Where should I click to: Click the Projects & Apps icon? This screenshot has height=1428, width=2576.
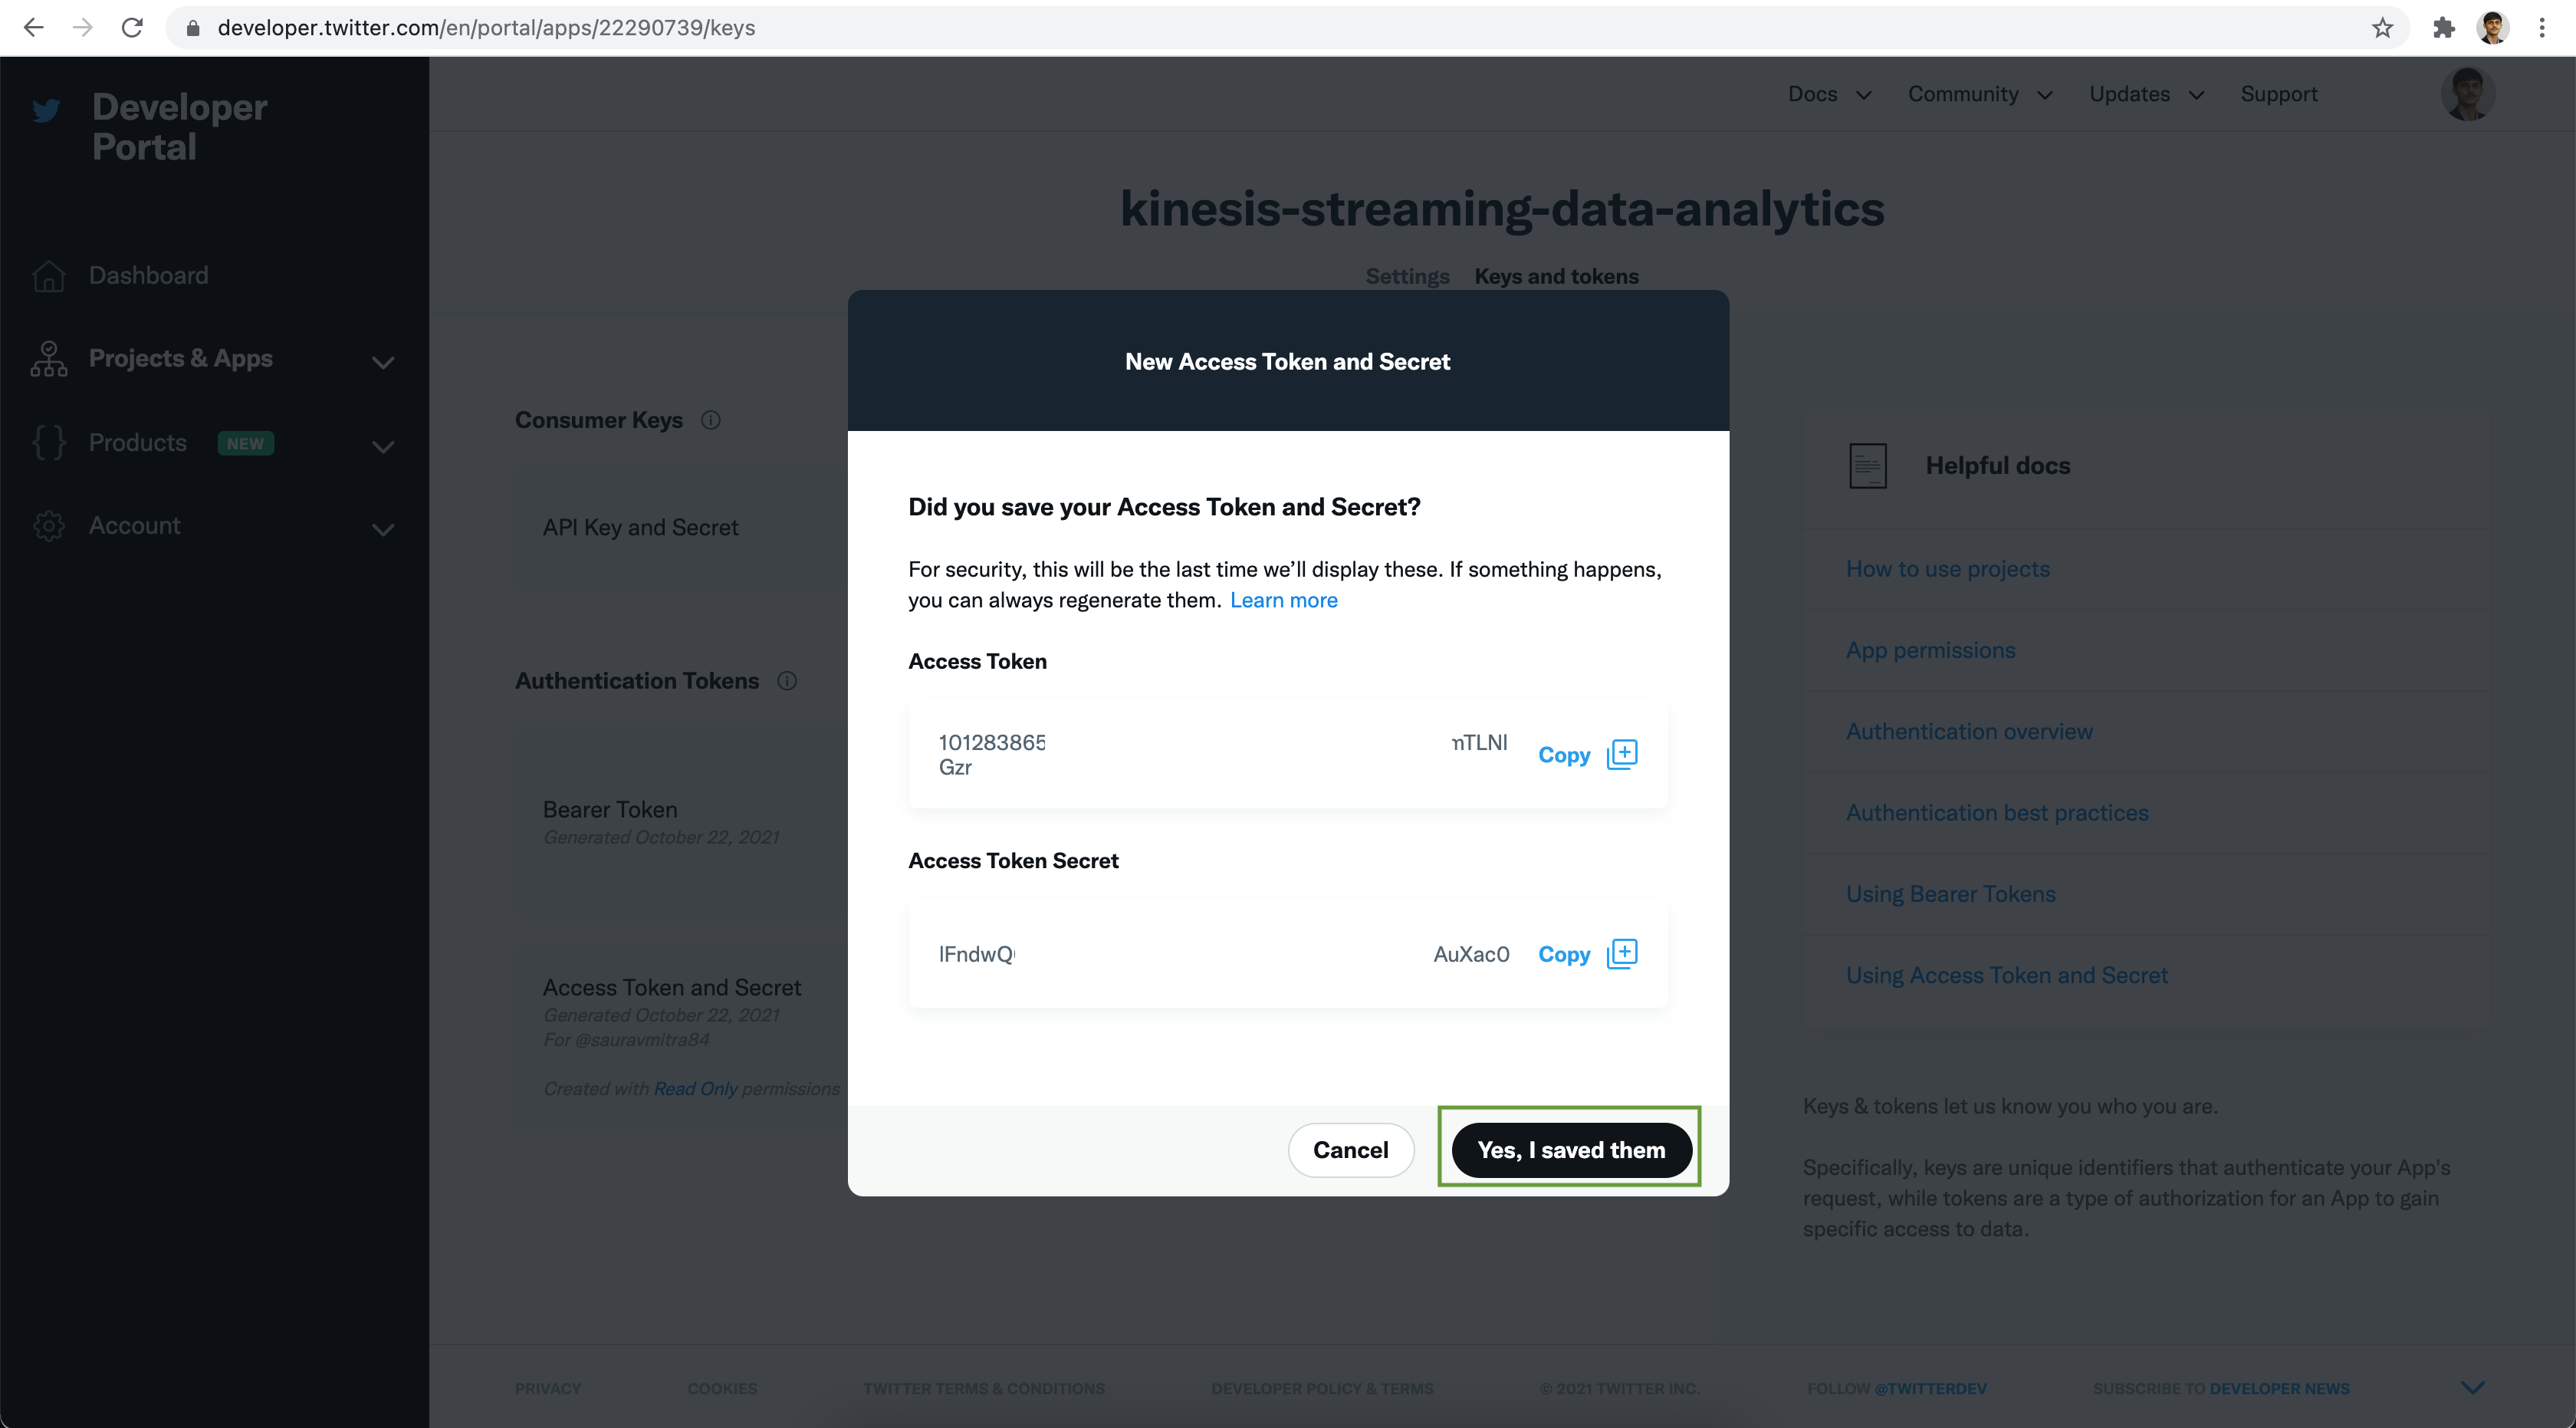49,359
